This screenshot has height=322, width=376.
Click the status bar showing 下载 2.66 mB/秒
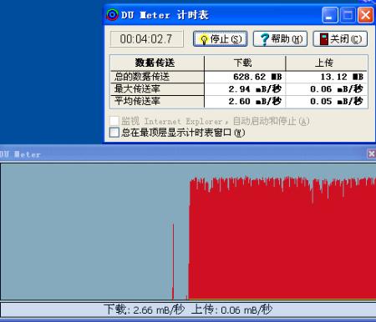(x=188, y=309)
